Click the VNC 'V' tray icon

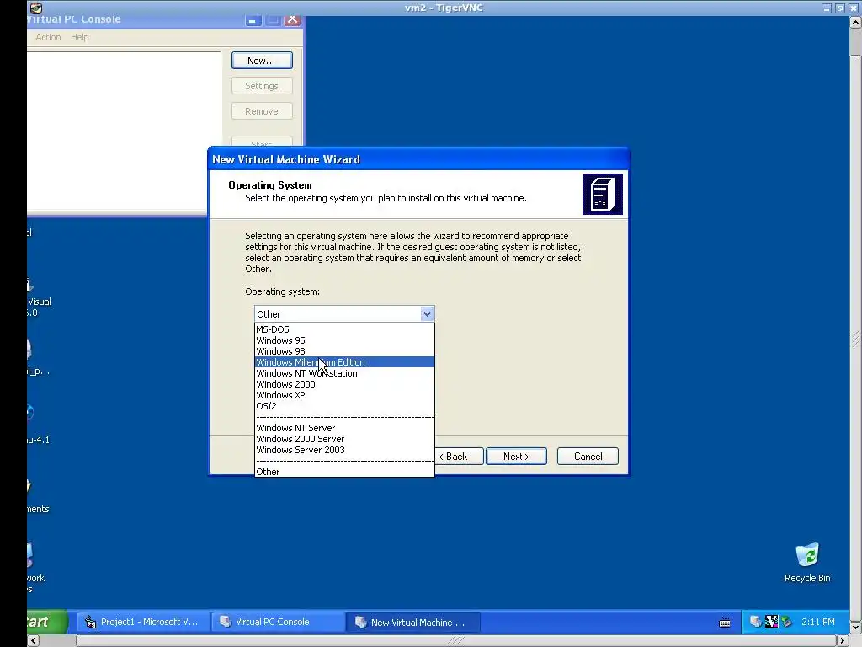[x=771, y=622]
